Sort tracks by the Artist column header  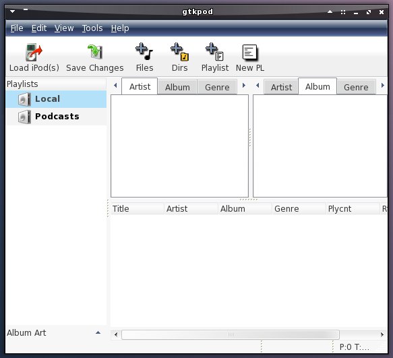point(191,208)
